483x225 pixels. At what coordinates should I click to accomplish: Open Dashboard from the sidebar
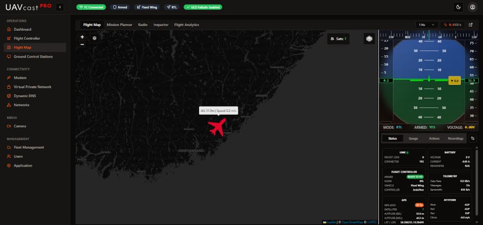point(22,29)
